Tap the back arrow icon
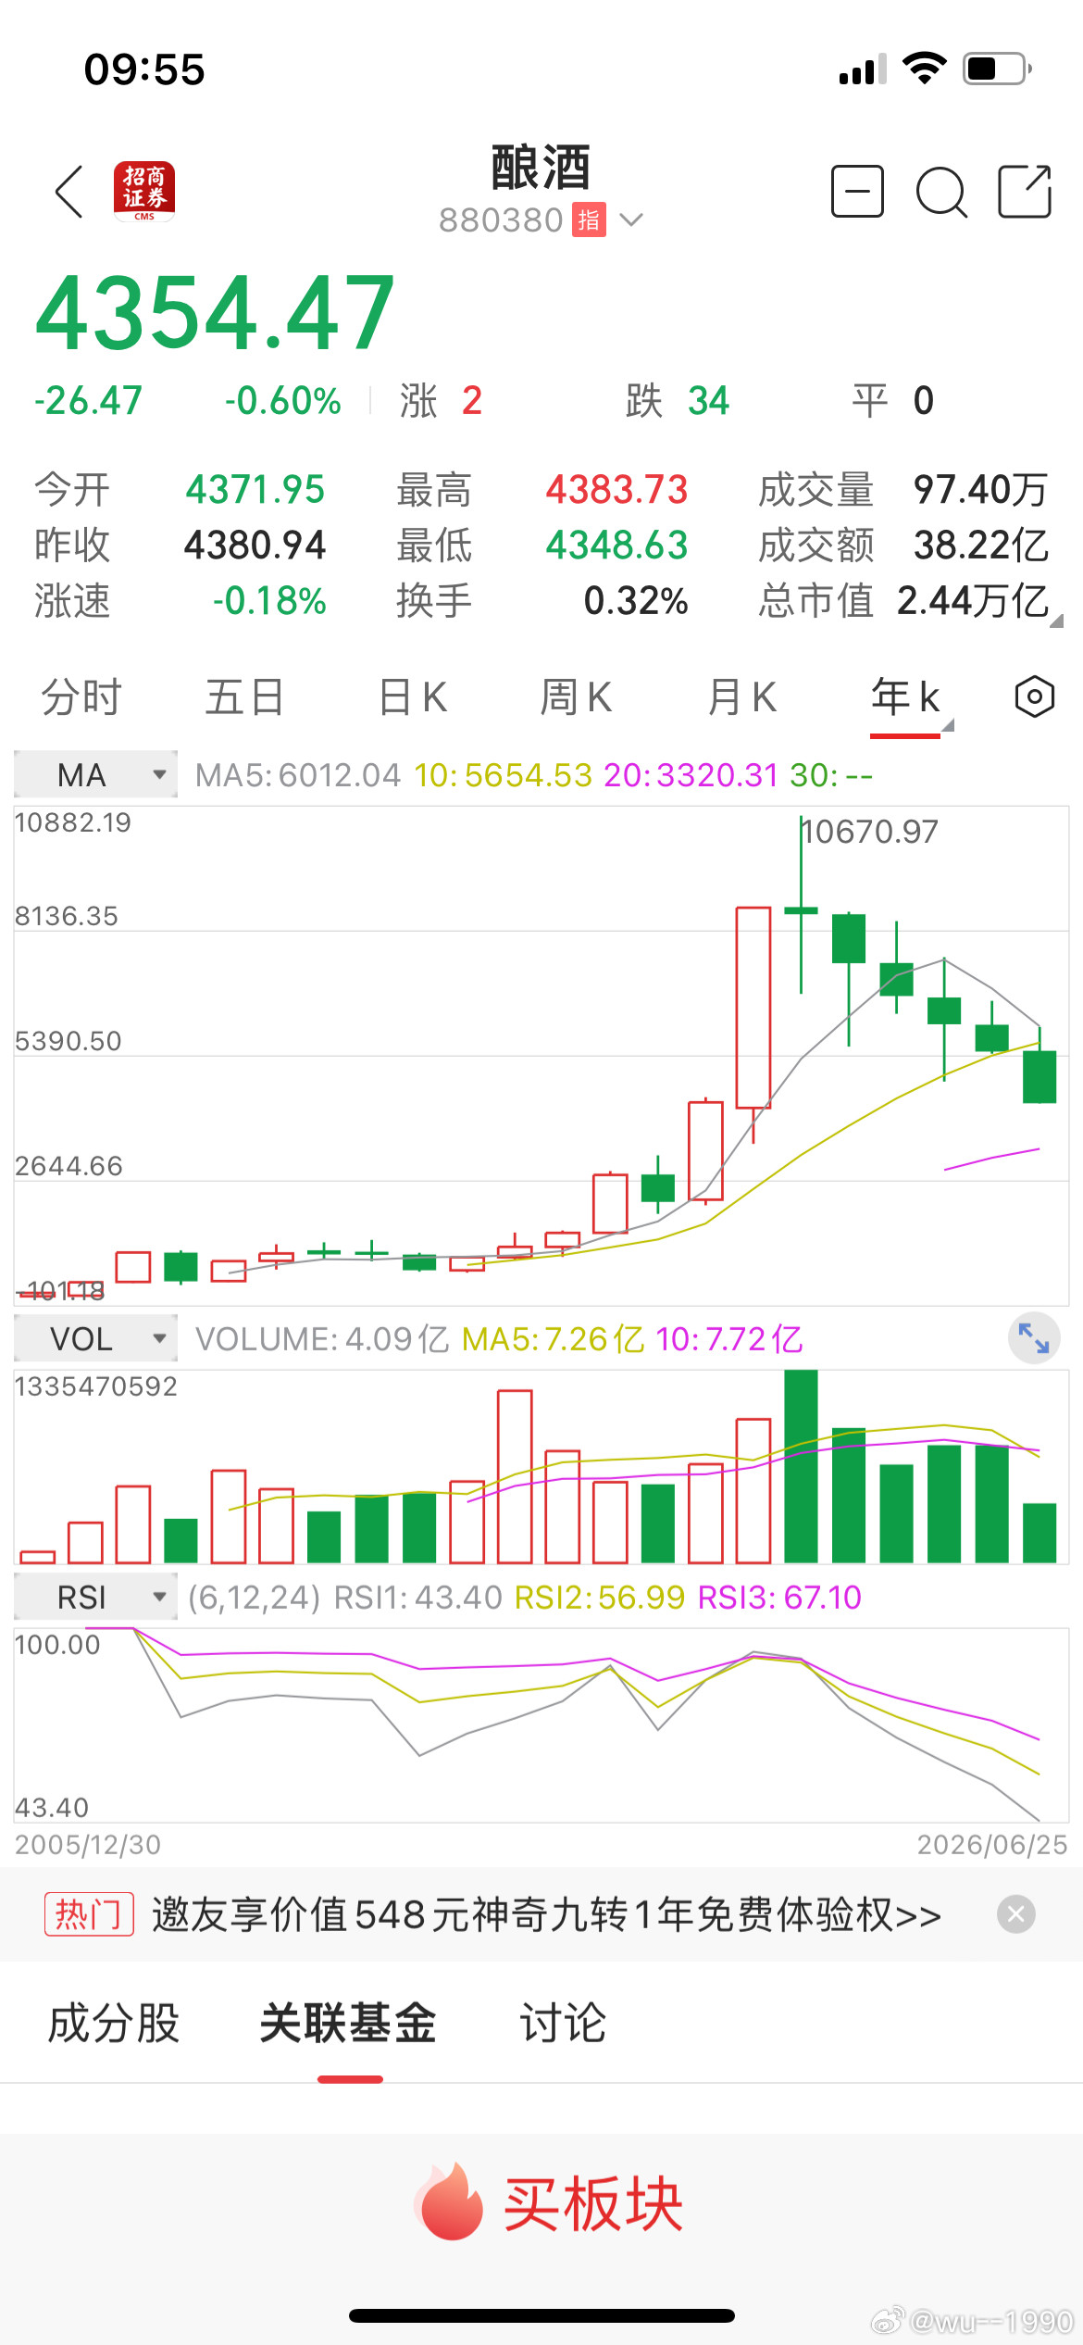The image size is (1083, 2345). pos(69,193)
